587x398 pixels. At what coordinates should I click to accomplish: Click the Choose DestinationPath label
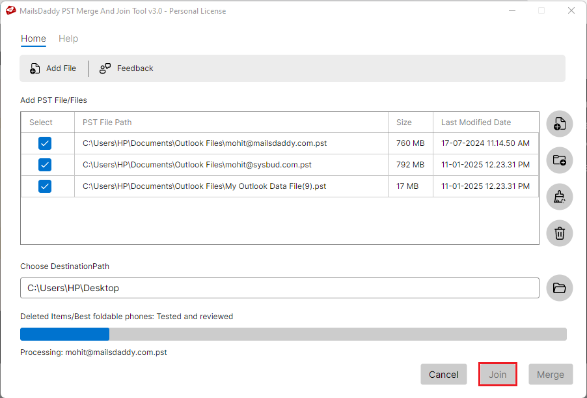[x=65, y=266]
